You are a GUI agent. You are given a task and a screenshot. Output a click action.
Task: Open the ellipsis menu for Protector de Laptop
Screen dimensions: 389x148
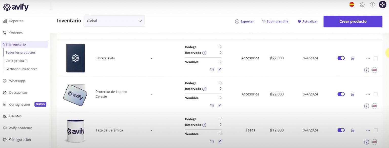click(x=368, y=94)
